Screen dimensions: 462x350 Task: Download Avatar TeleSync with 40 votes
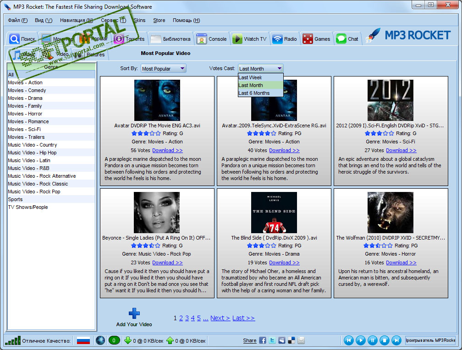pos(284,150)
